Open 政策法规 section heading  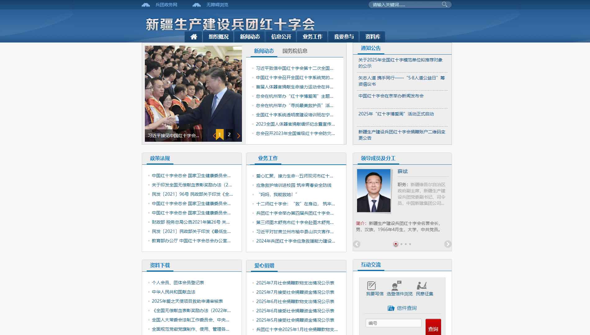(160, 158)
